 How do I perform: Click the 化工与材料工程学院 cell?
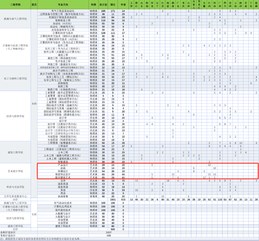[x=15, y=79]
